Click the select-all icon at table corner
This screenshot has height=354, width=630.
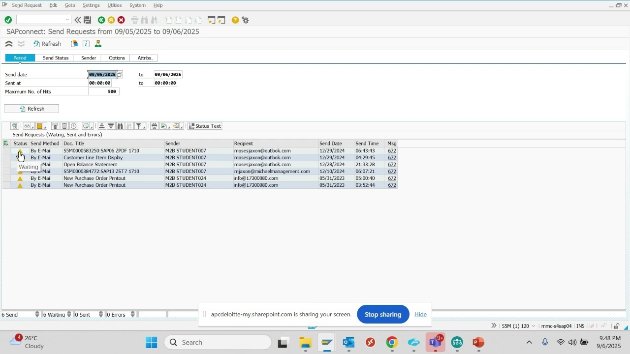6,144
